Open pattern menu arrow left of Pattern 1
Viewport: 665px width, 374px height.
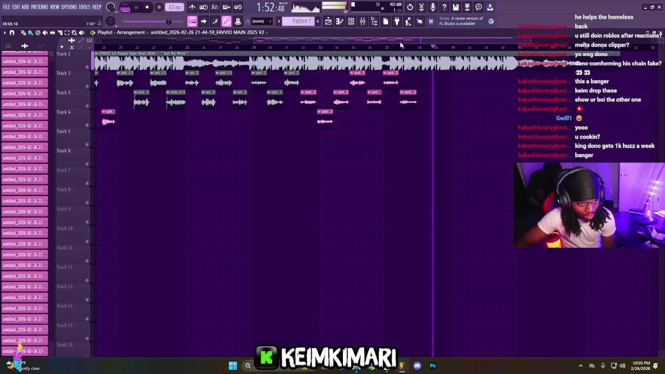278,21
